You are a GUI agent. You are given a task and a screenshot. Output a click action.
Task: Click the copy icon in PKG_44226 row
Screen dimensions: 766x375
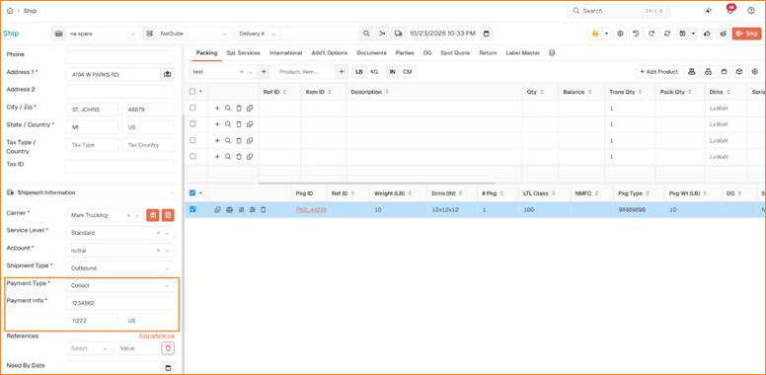coord(217,210)
